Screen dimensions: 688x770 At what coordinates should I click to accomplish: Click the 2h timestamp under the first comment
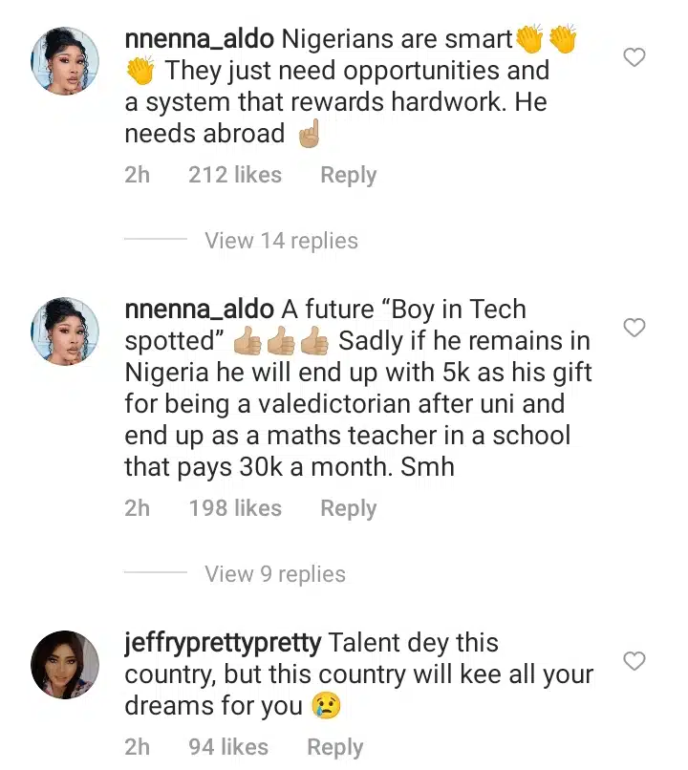click(x=137, y=175)
